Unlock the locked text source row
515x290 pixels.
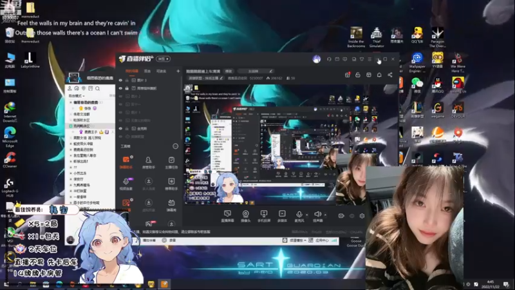127,88
